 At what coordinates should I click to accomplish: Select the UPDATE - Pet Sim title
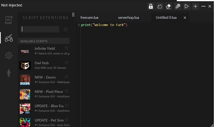49,121
